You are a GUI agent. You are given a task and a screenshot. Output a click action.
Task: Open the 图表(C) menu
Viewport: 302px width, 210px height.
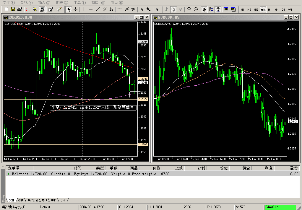click(62, 2)
